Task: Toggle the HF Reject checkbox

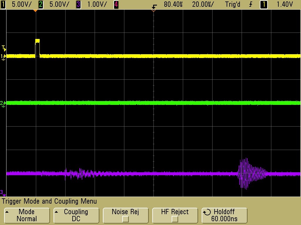Action: [175, 219]
